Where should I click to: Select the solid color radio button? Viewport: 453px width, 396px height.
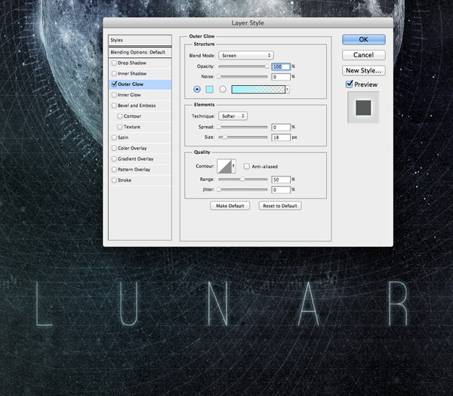198,89
